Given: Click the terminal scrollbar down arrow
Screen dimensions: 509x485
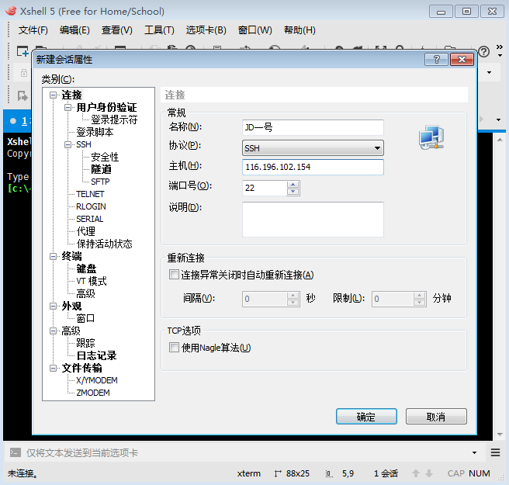Looking at the screenshot, I should (500, 435).
